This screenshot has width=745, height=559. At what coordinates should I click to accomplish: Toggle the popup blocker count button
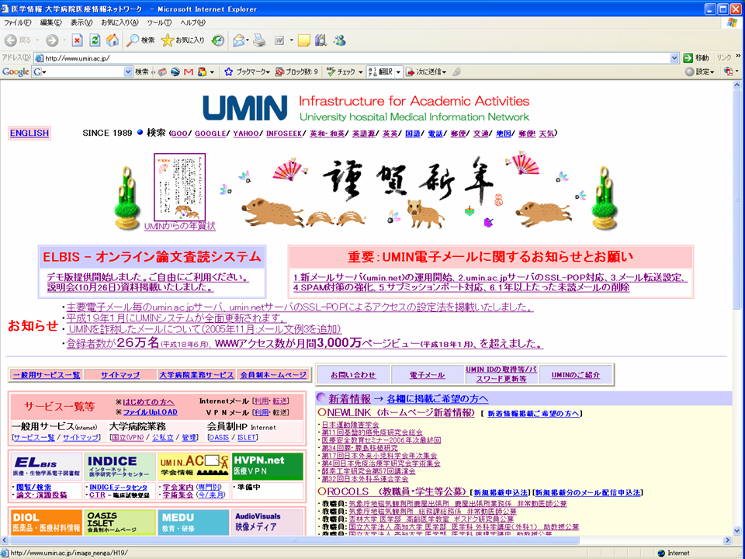[296, 72]
